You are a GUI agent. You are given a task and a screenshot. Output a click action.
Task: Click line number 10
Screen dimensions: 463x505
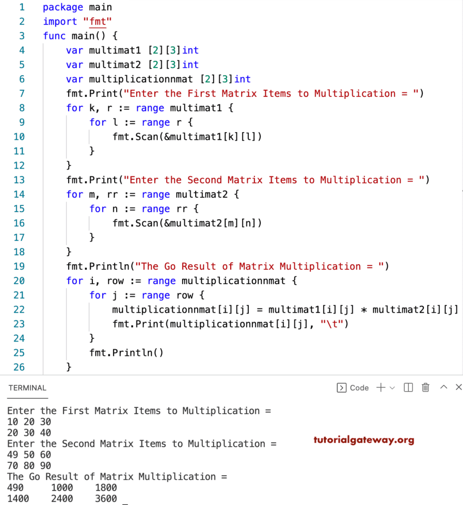pyautogui.click(x=19, y=137)
